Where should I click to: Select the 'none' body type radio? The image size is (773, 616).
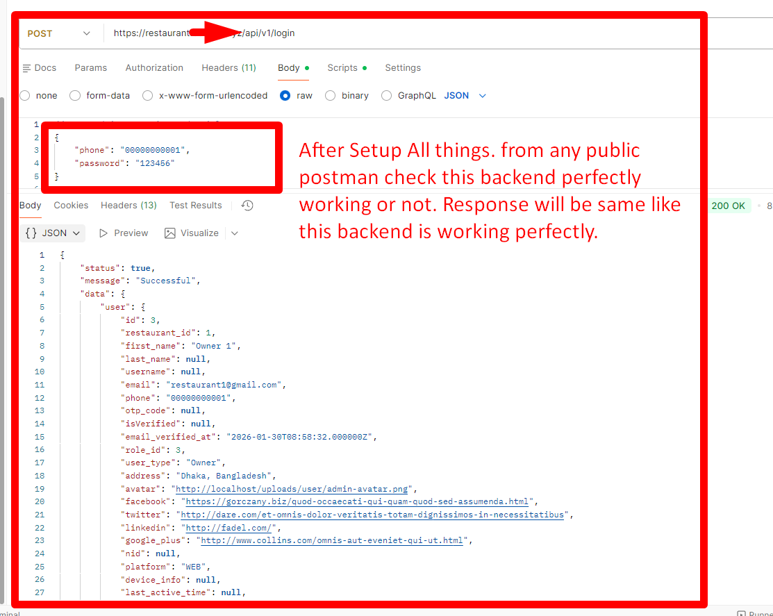click(x=26, y=96)
